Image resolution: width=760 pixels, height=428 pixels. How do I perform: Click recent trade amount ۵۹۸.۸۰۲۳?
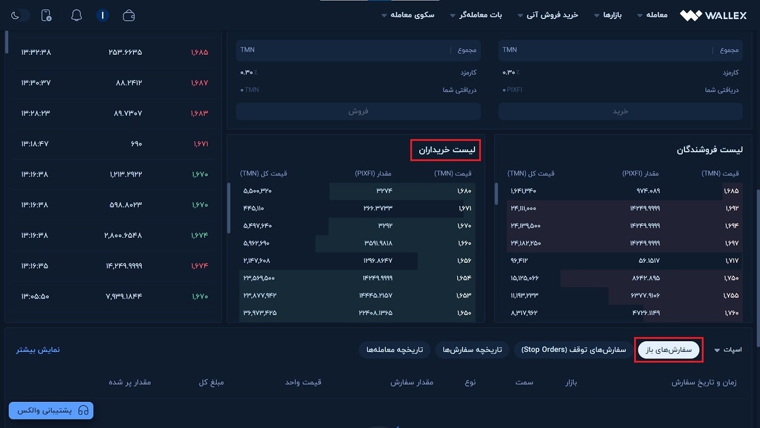click(x=126, y=204)
